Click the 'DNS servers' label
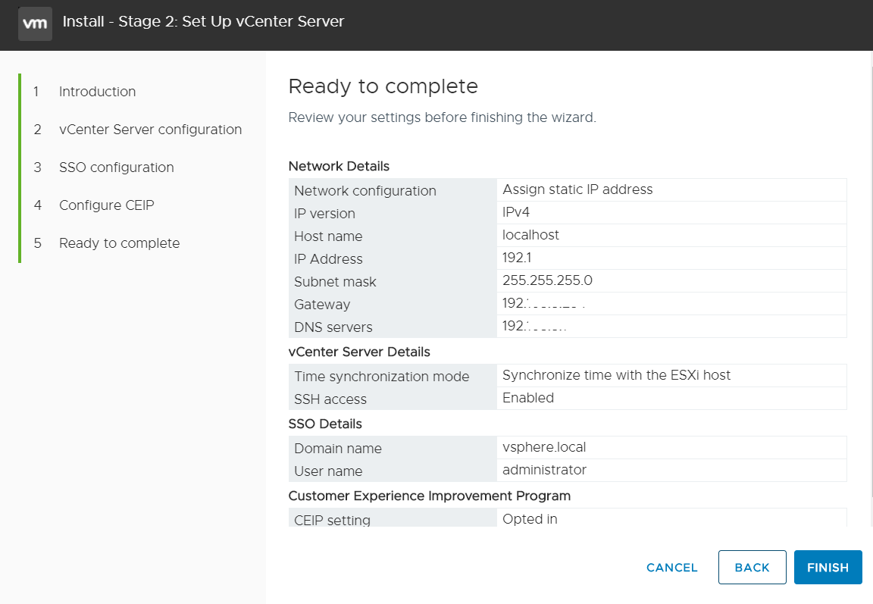873x604 pixels. [x=333, y=327]
